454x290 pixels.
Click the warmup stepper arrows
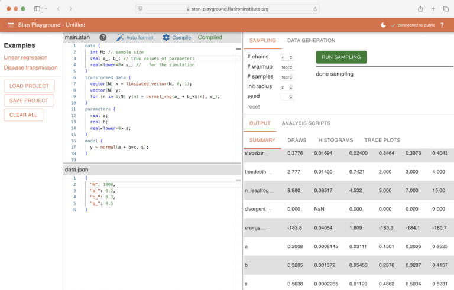(291, 67)
